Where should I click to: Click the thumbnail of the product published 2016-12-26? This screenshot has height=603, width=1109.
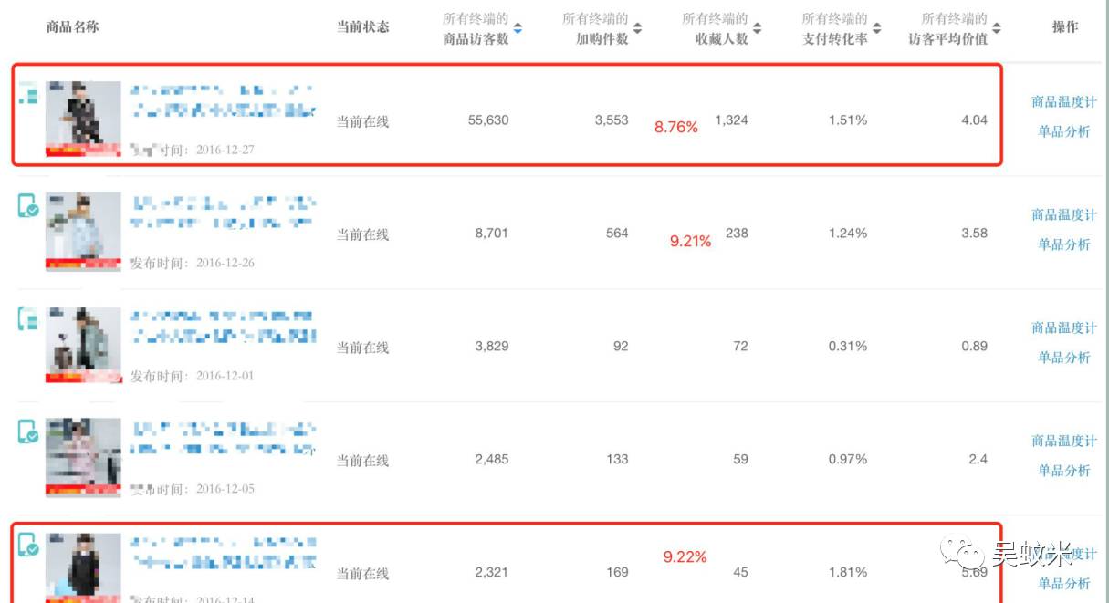(x=83, y=231)
